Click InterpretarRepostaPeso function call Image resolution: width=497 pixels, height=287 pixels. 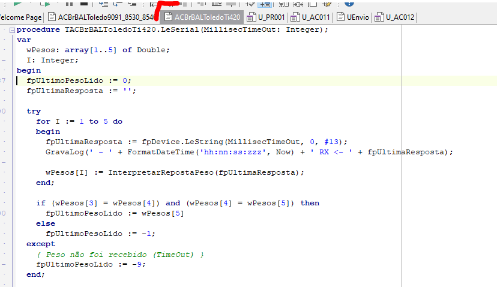161,172
